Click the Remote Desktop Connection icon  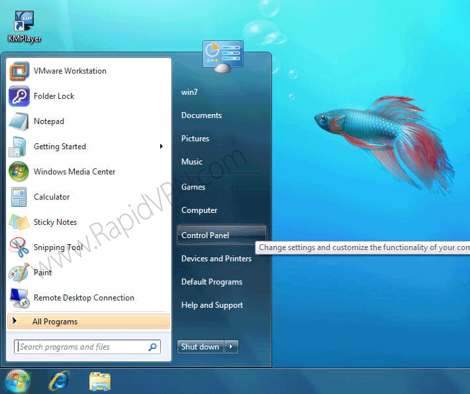click(x=19, y=298)
